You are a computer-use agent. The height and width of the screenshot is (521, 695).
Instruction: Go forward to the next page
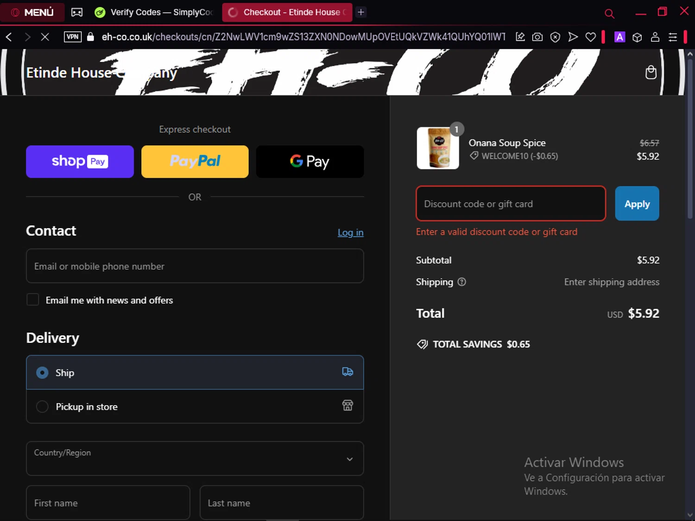click(27, 37)
